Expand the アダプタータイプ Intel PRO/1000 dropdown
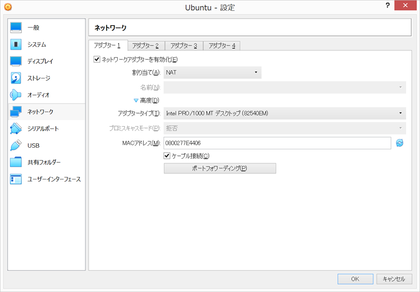The image size is (420, 292). [x=285, y=113]
